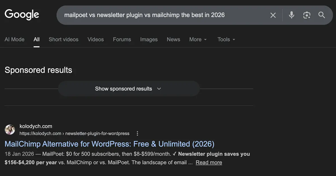Switch to the News results tab
This screenshot has height=176, width=336.
click(173, 40)
